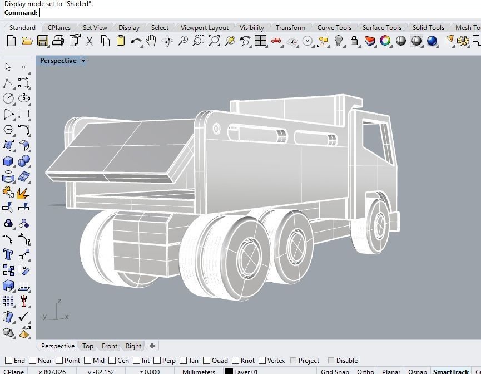This screenshot has width=481, height=374.
Task: Choose the Rectangle tool in sidebar
Action: tap(24, 115)
